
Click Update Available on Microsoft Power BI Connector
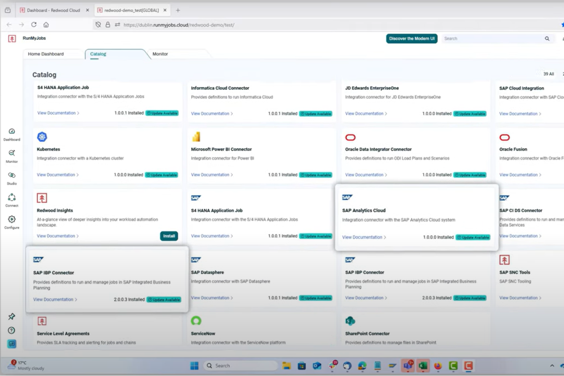[x=316, y=175]
